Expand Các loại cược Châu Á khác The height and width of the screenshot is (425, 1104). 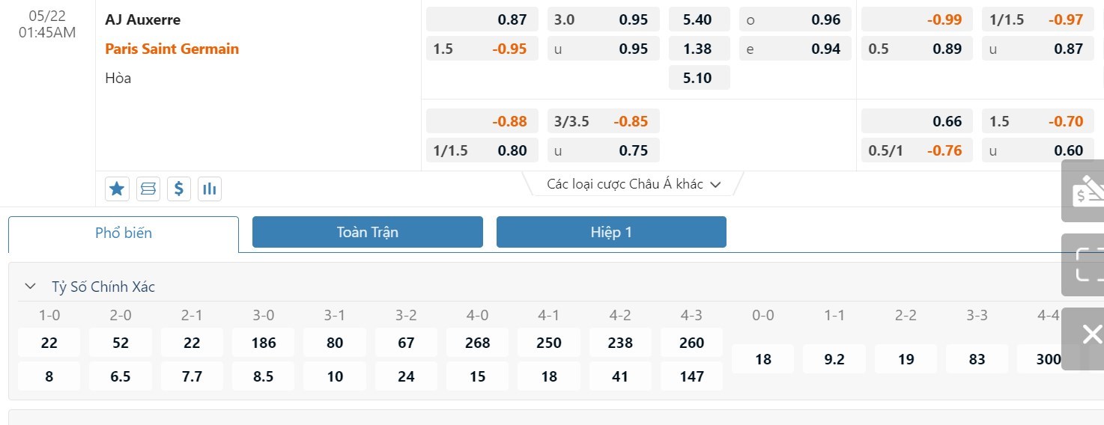click(634, 184)
